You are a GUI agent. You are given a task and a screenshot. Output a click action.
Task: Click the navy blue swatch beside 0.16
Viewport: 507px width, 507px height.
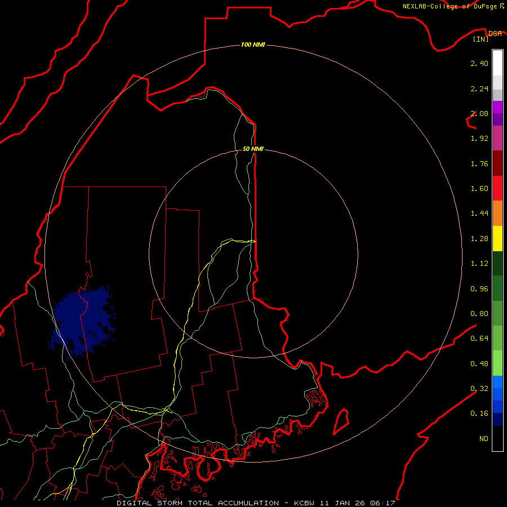pos(497,420)
